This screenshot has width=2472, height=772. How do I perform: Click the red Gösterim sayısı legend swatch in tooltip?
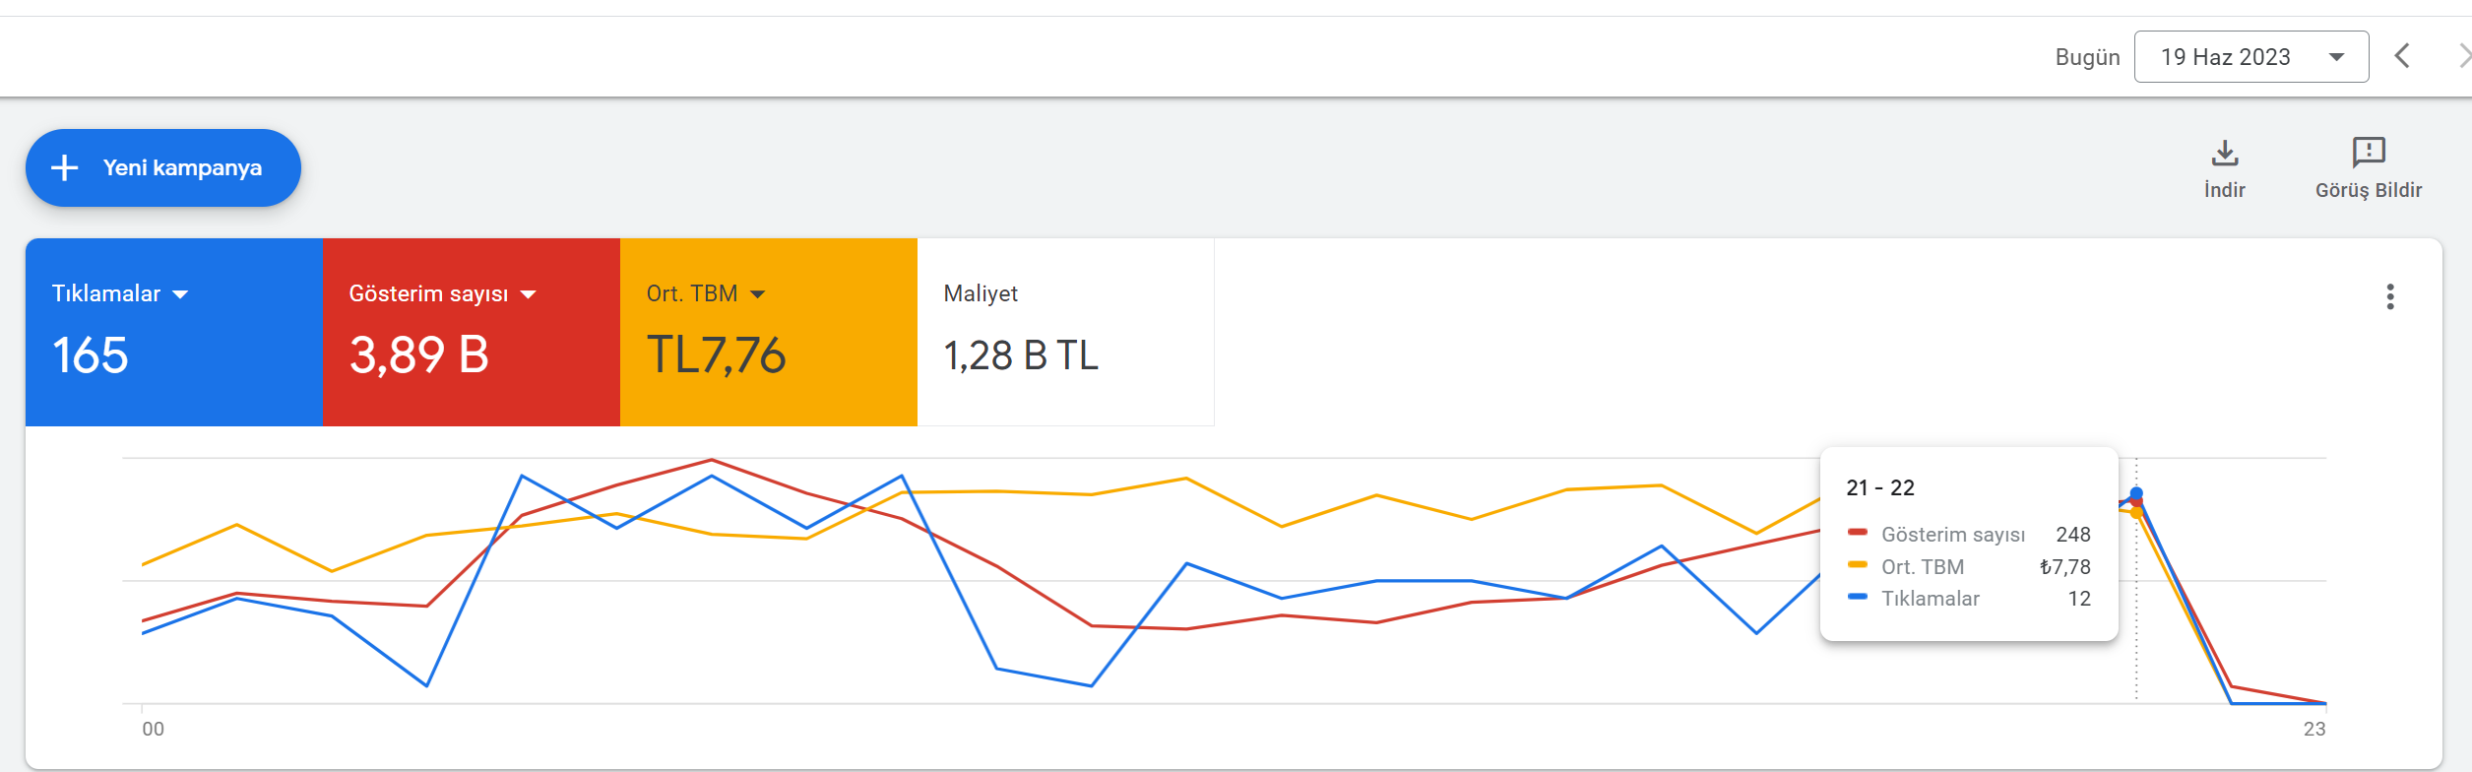(x=1858, y=533)
